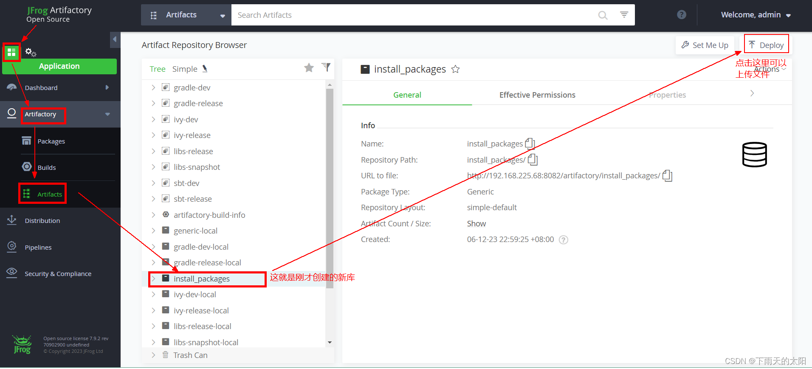This screenshot has width=812, height=369.
Task: Click the tree scrollbar down arrow
Action: pos(330,342)
